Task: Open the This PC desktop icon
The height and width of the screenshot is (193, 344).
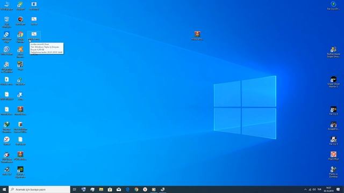Action: [6, 5]
